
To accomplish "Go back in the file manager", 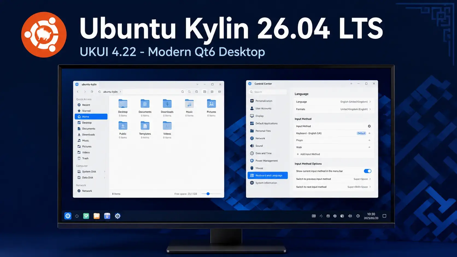I will coord(78,92).
